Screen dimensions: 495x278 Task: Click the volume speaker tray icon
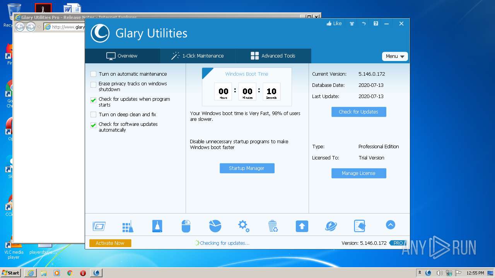(439, 273)
